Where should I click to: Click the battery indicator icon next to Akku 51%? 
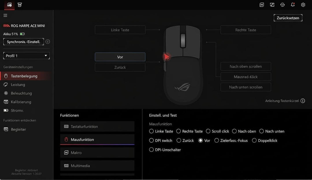22,34
